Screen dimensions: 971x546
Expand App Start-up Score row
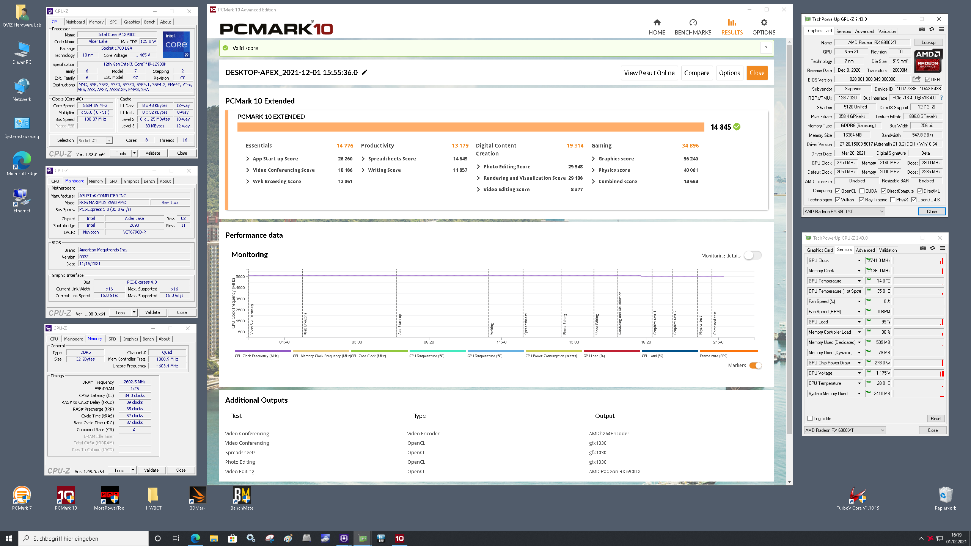pyautogui.click(x=248, y=158)
